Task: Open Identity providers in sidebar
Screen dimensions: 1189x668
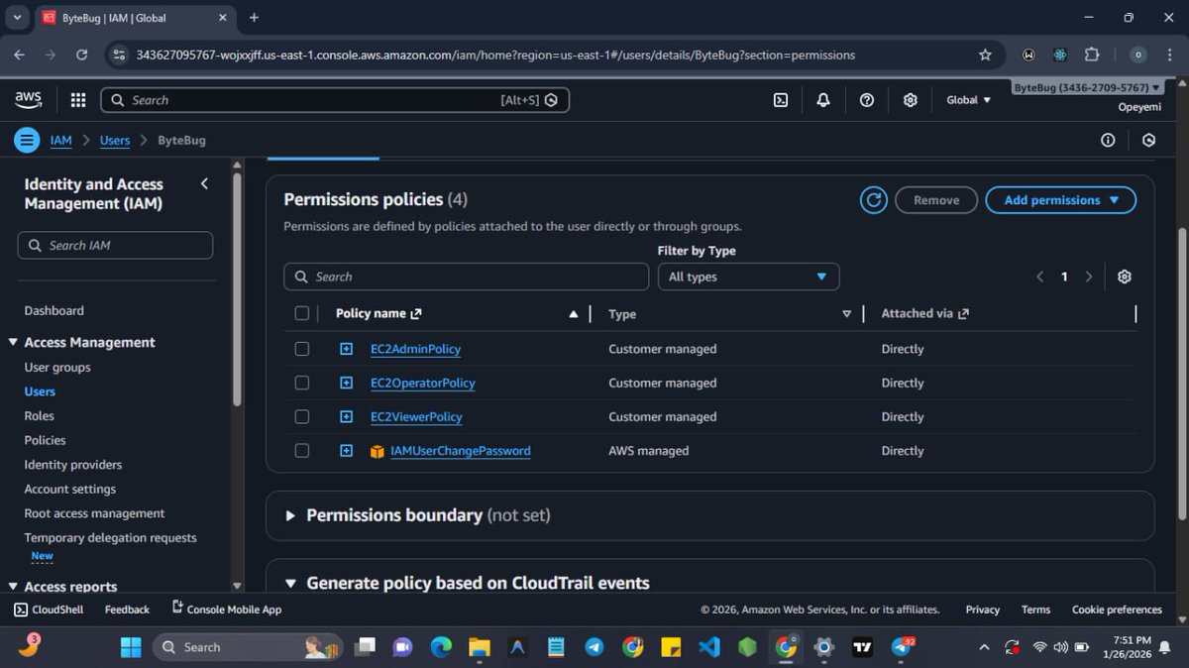Action: coord(73,464)
